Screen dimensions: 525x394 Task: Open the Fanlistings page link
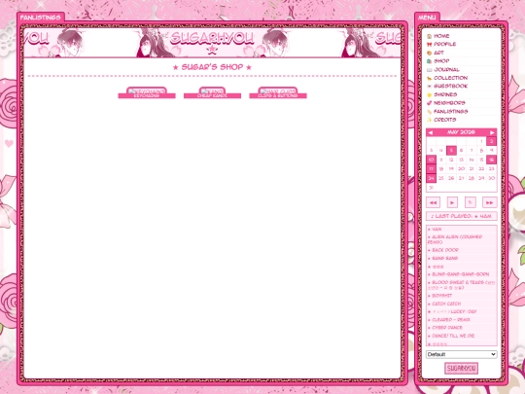click(x=451, y=111)
